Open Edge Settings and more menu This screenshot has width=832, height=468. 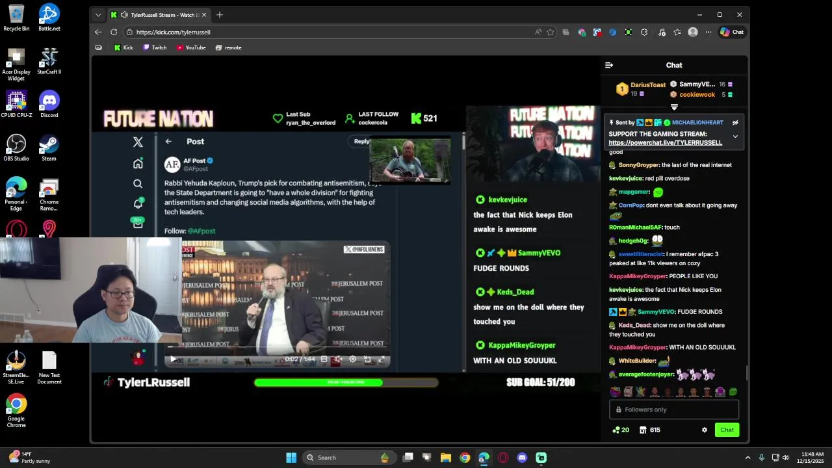(x=708, y=32)
